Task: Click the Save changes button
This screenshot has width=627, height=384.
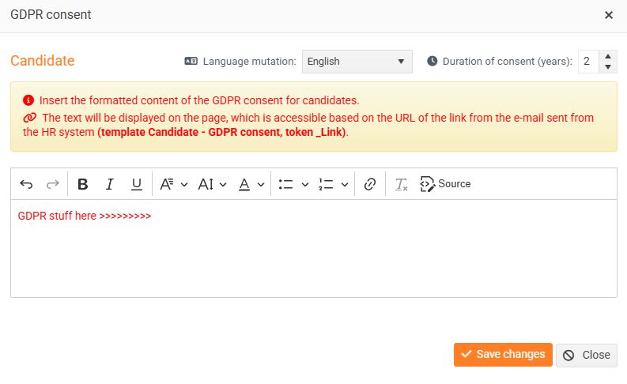Action: [x=503, y=355]
